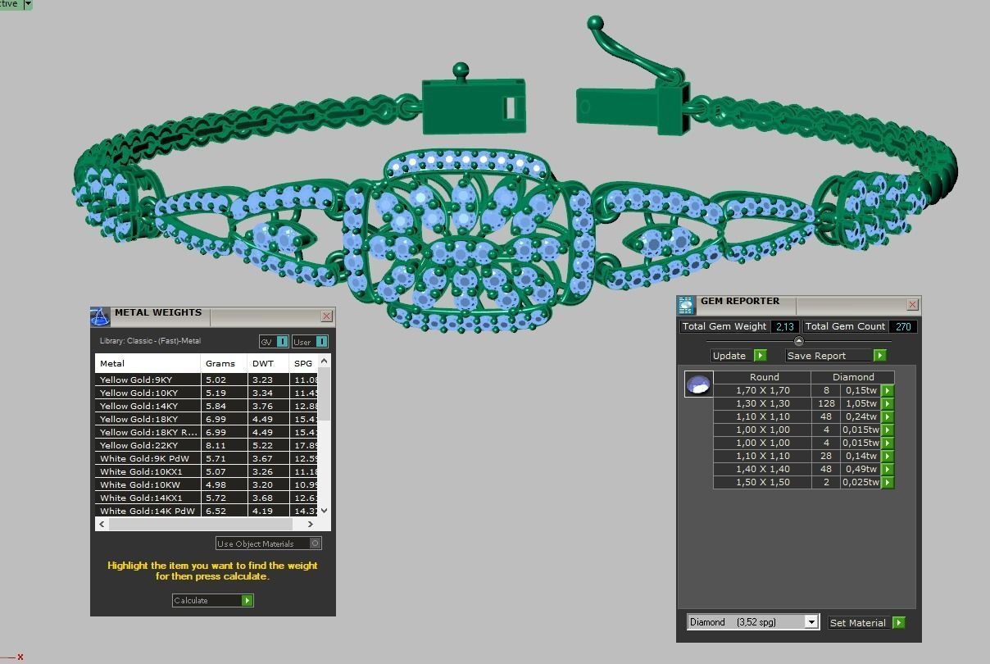
Task: Select the White Gold:10KW row
Action: tap(207, 484)
